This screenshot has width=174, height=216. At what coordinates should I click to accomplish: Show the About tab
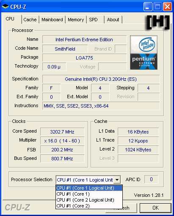[x=113, y=20]
